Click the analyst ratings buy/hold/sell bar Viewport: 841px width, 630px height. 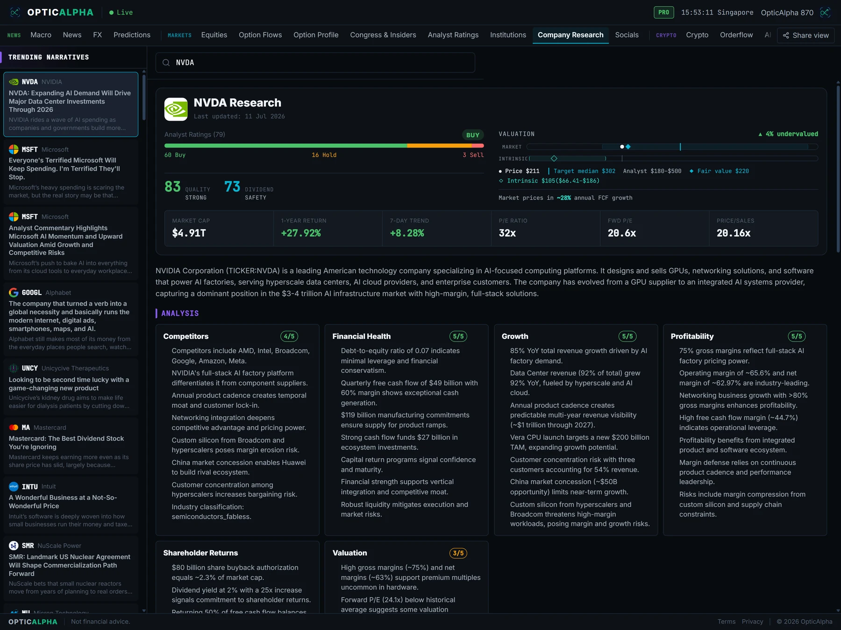324,146
